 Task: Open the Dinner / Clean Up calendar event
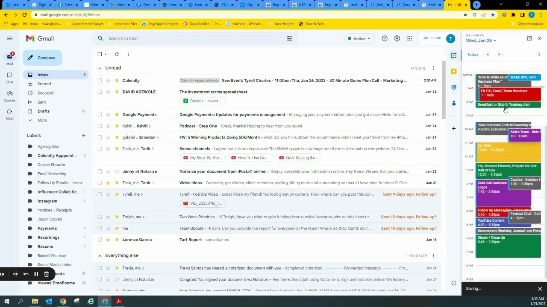tap(508, 246)
